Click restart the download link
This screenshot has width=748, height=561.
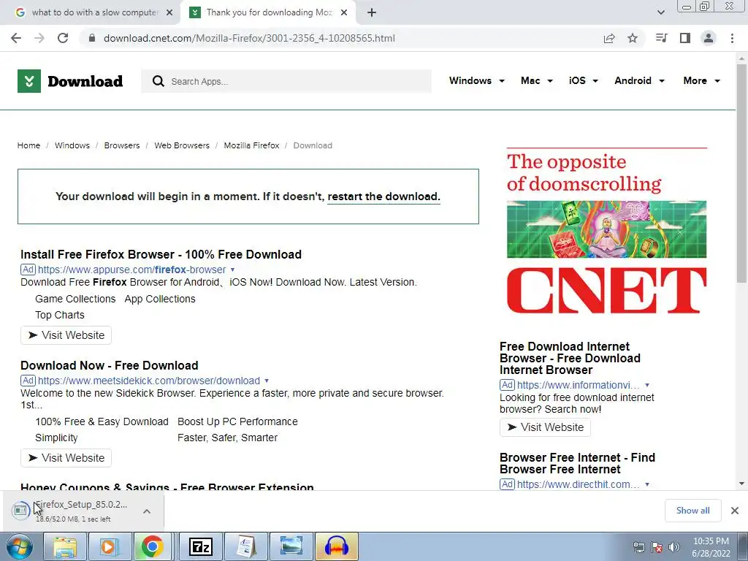[x=383, y=196]
